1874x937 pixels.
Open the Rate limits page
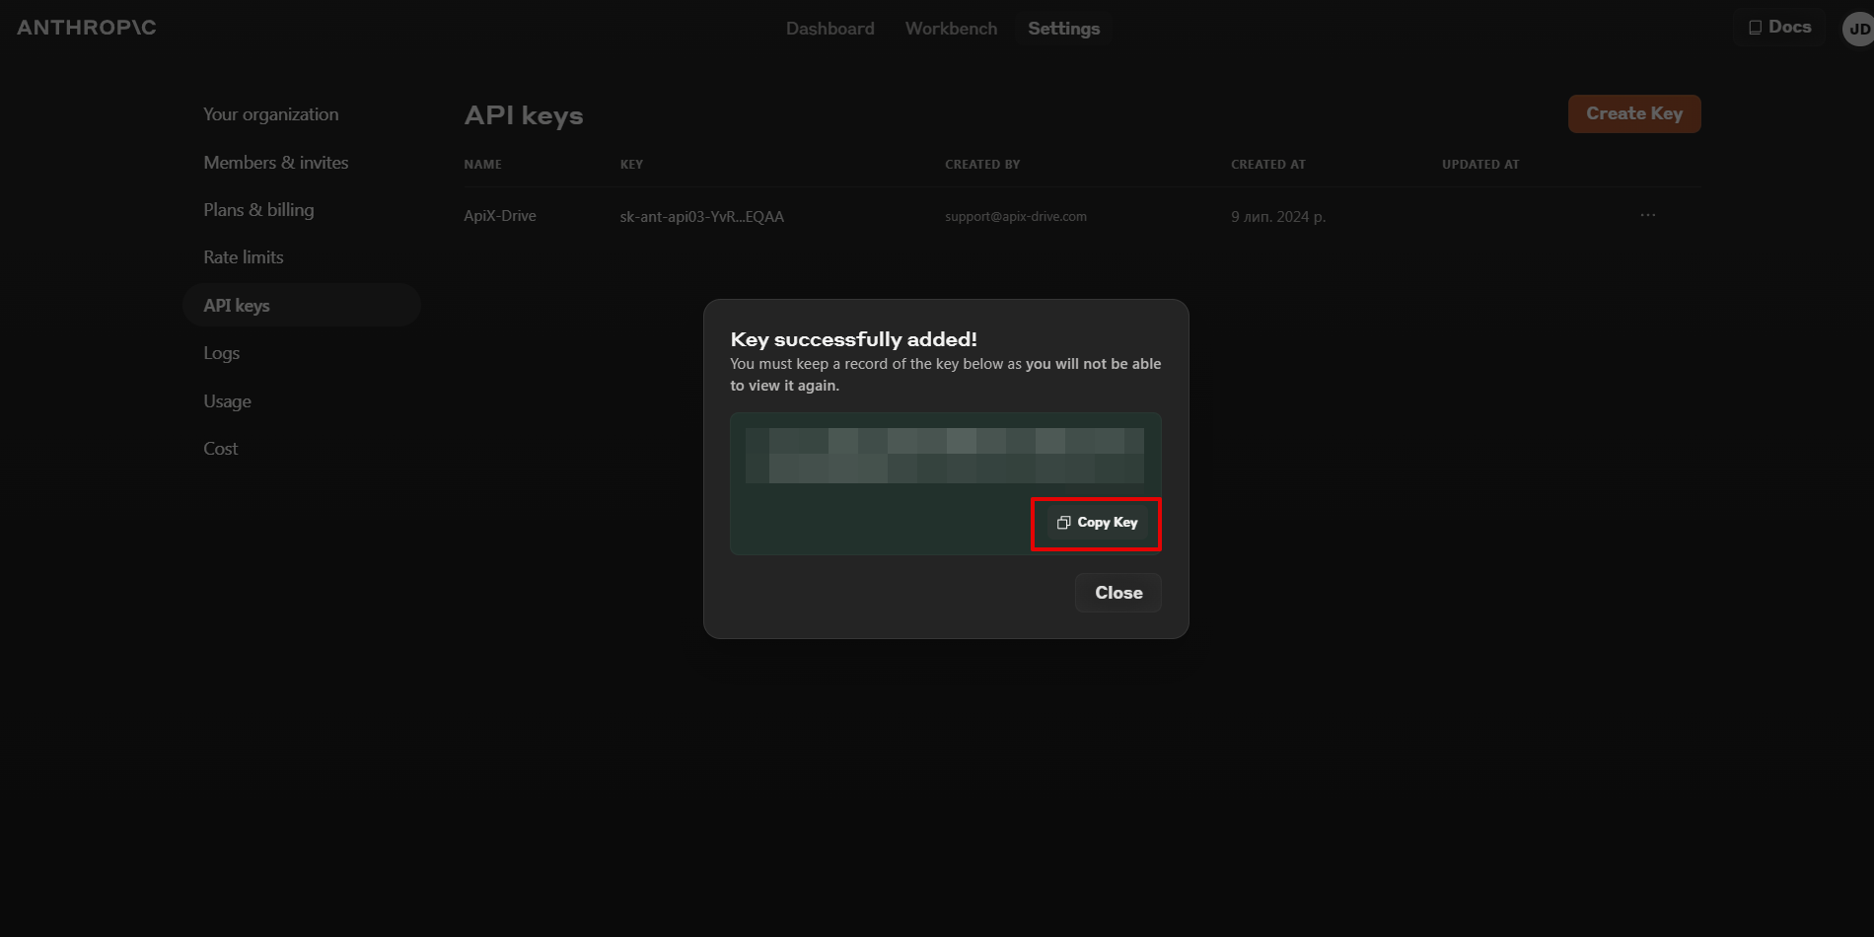(x=244, y=257)
